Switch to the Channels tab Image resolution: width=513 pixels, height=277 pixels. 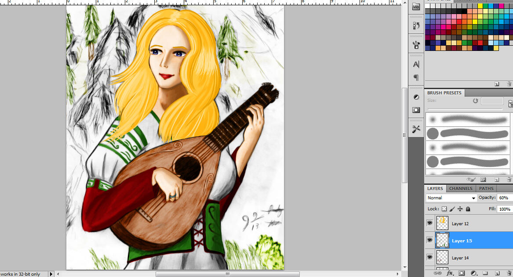click(461, 188)
